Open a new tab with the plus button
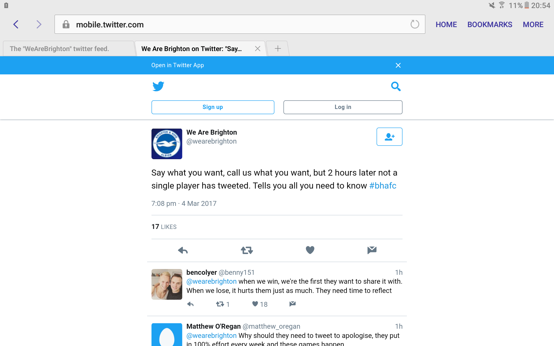This screenshot has height=346, width=554. (278, 48)
